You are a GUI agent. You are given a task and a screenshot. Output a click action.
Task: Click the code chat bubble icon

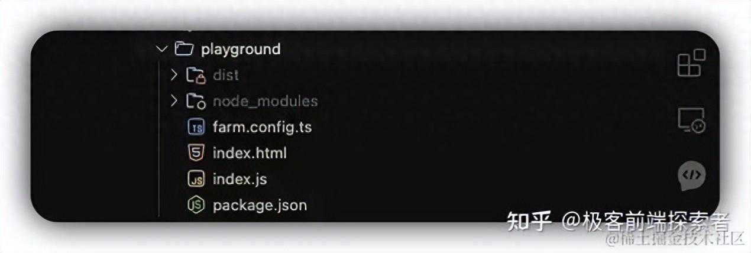pyautogui.click(x=691, y=175)
